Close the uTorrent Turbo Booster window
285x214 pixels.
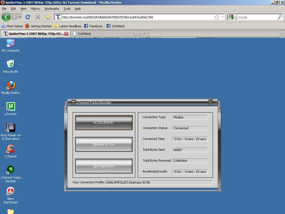[211, 102]
